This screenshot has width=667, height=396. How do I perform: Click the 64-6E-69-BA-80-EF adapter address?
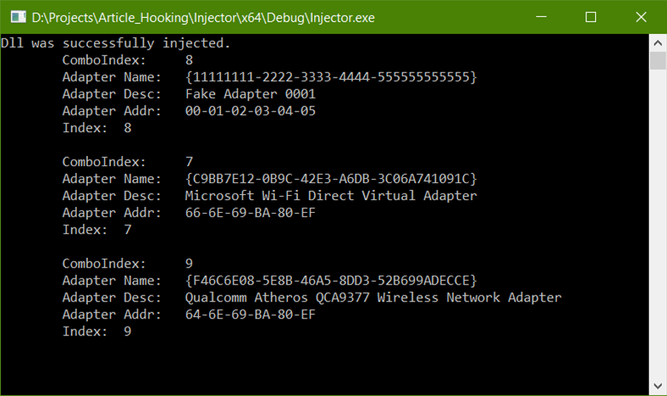(251, 315)
